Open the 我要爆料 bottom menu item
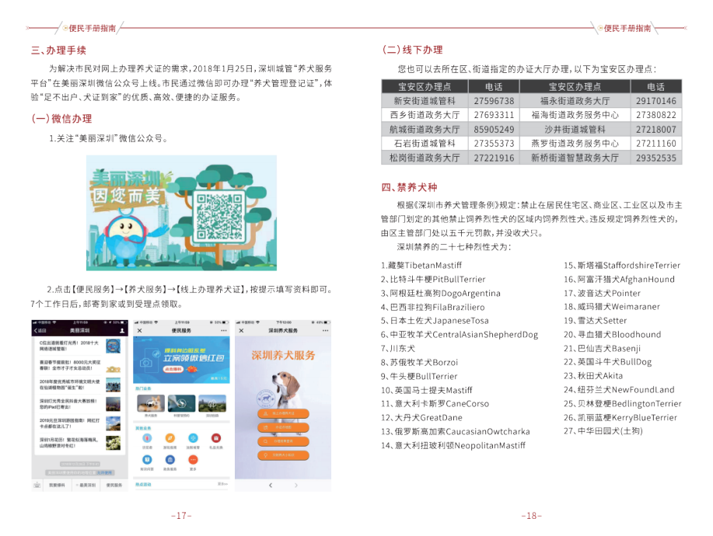The image size is (713, 536). [57, 485]
